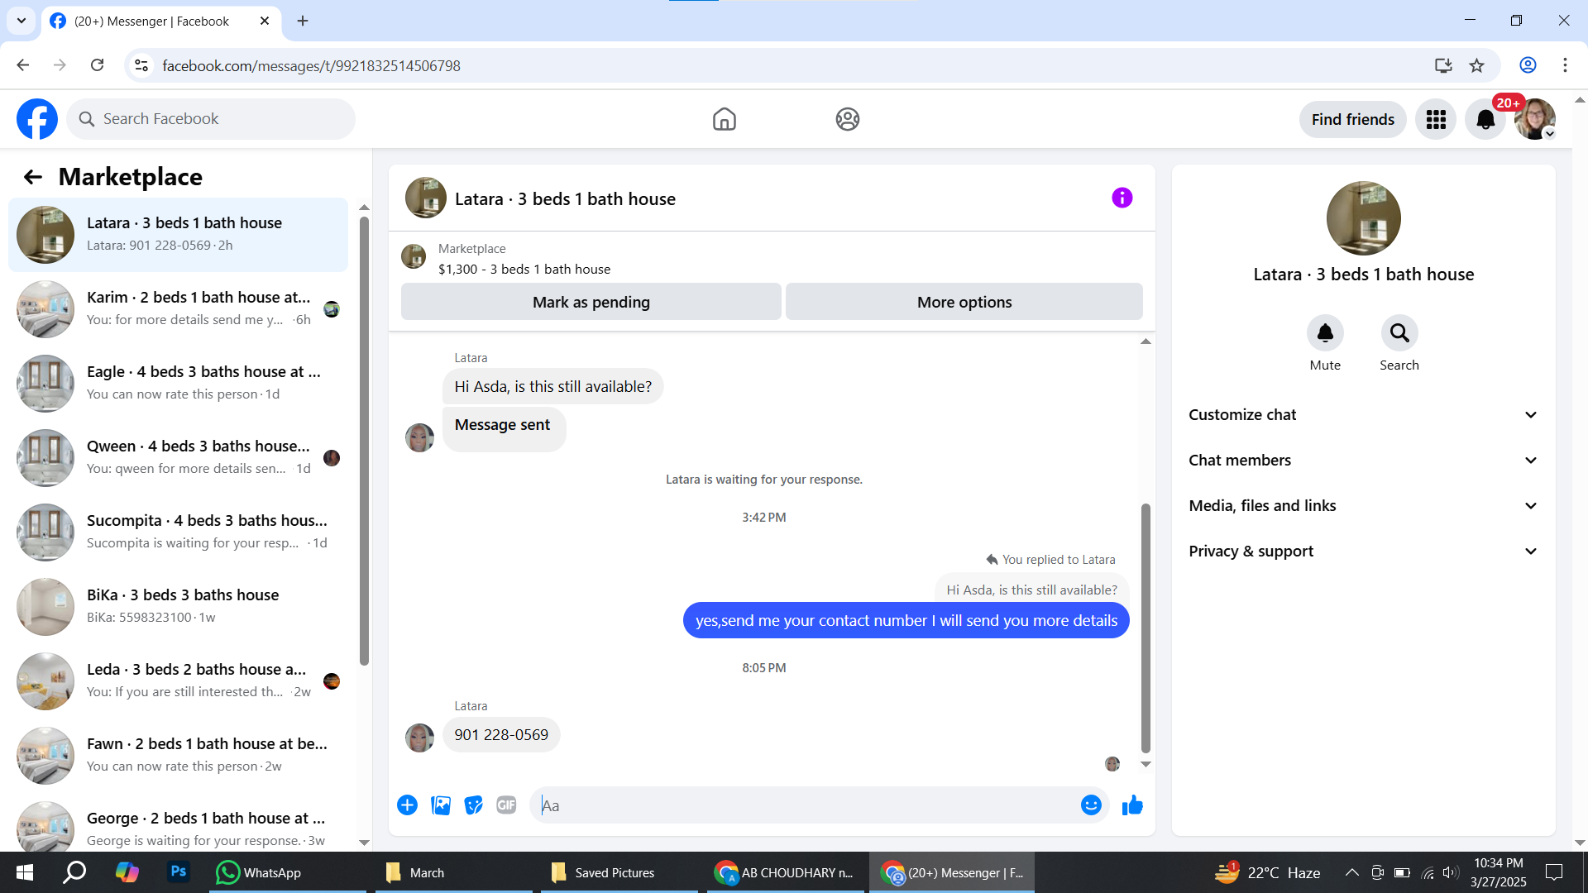This screenshot has width=1588, height=893.
Task: Open the Marketplace listing $1,300 link
Action: coord(524,270)
